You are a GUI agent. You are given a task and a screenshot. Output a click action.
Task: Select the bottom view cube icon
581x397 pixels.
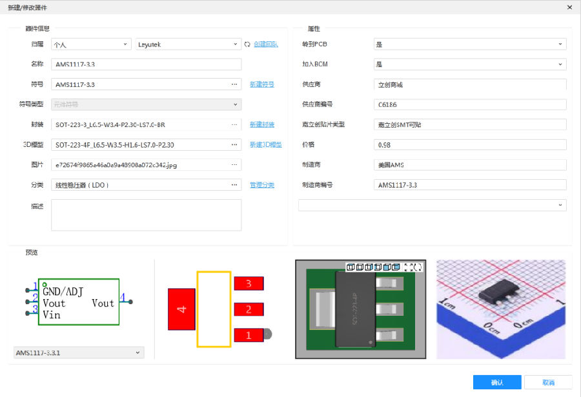click(x=360, y=267)
